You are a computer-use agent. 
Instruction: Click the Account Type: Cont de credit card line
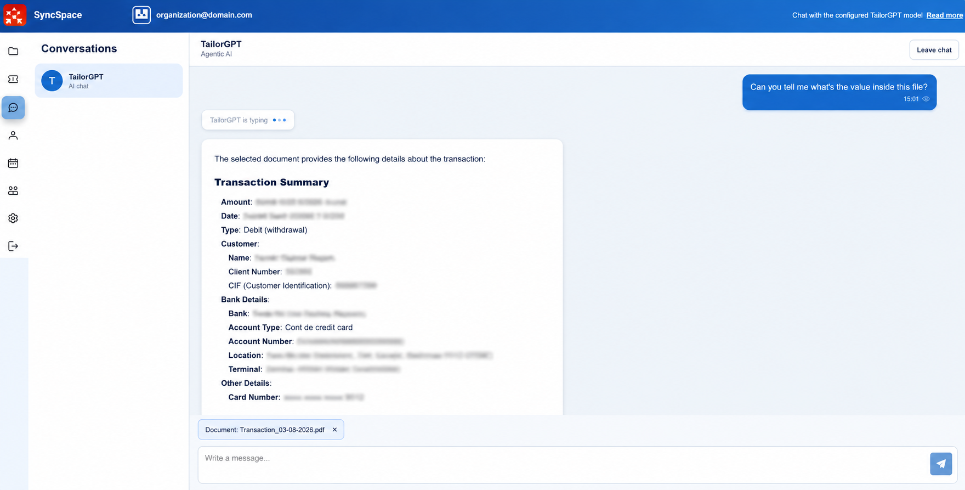coord(291,328)
